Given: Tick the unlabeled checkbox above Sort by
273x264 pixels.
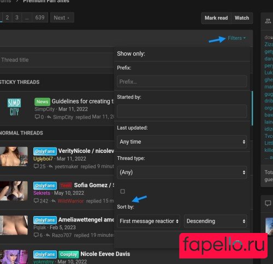Looking at the screenshot, I should (123, 192).
